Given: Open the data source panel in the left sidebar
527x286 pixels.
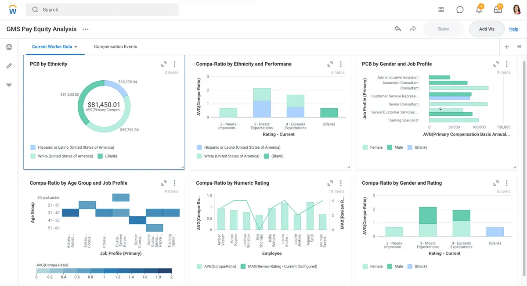Looking at the screenshot, I should pos(9,47).
